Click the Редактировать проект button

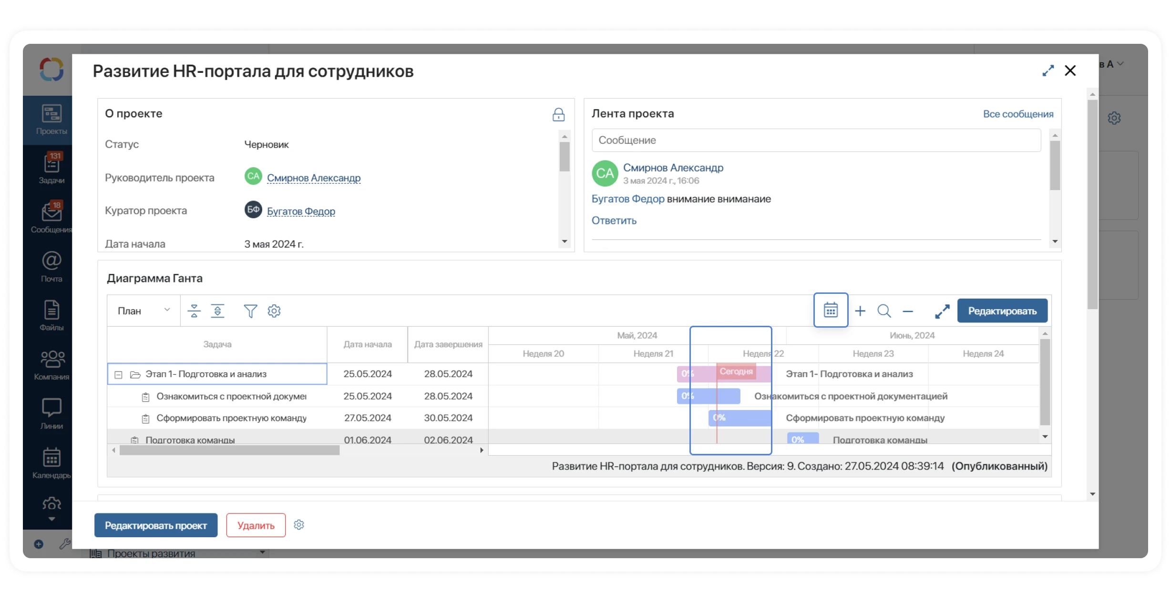156,525
